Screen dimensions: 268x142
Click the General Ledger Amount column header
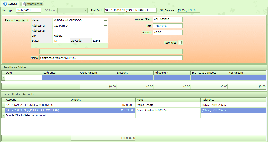103,100
